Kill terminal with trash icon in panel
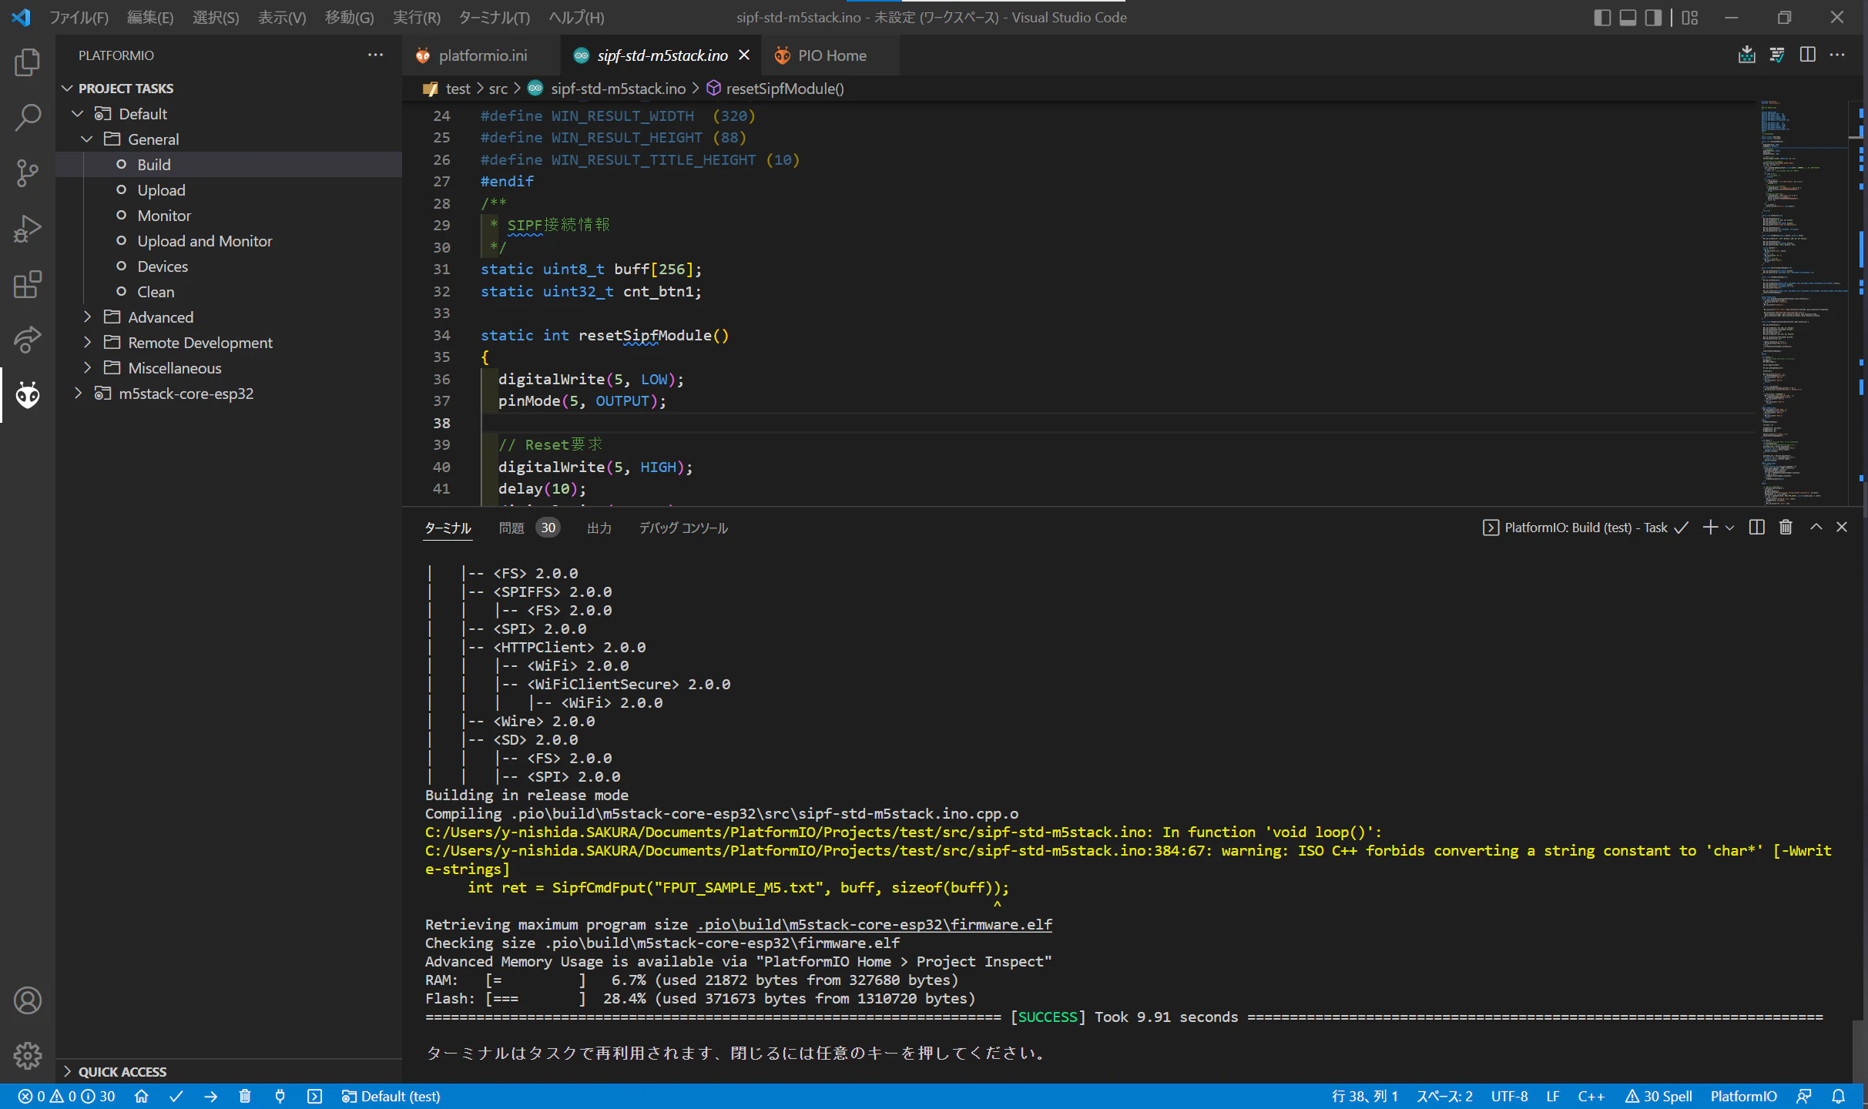 pos(1786,527)
